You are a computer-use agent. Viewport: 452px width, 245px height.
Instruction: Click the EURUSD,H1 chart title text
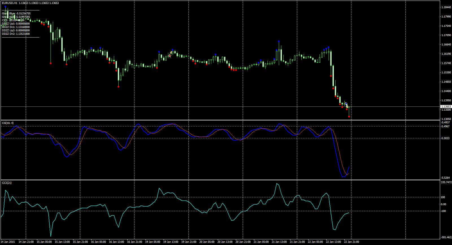pos(10,3)
